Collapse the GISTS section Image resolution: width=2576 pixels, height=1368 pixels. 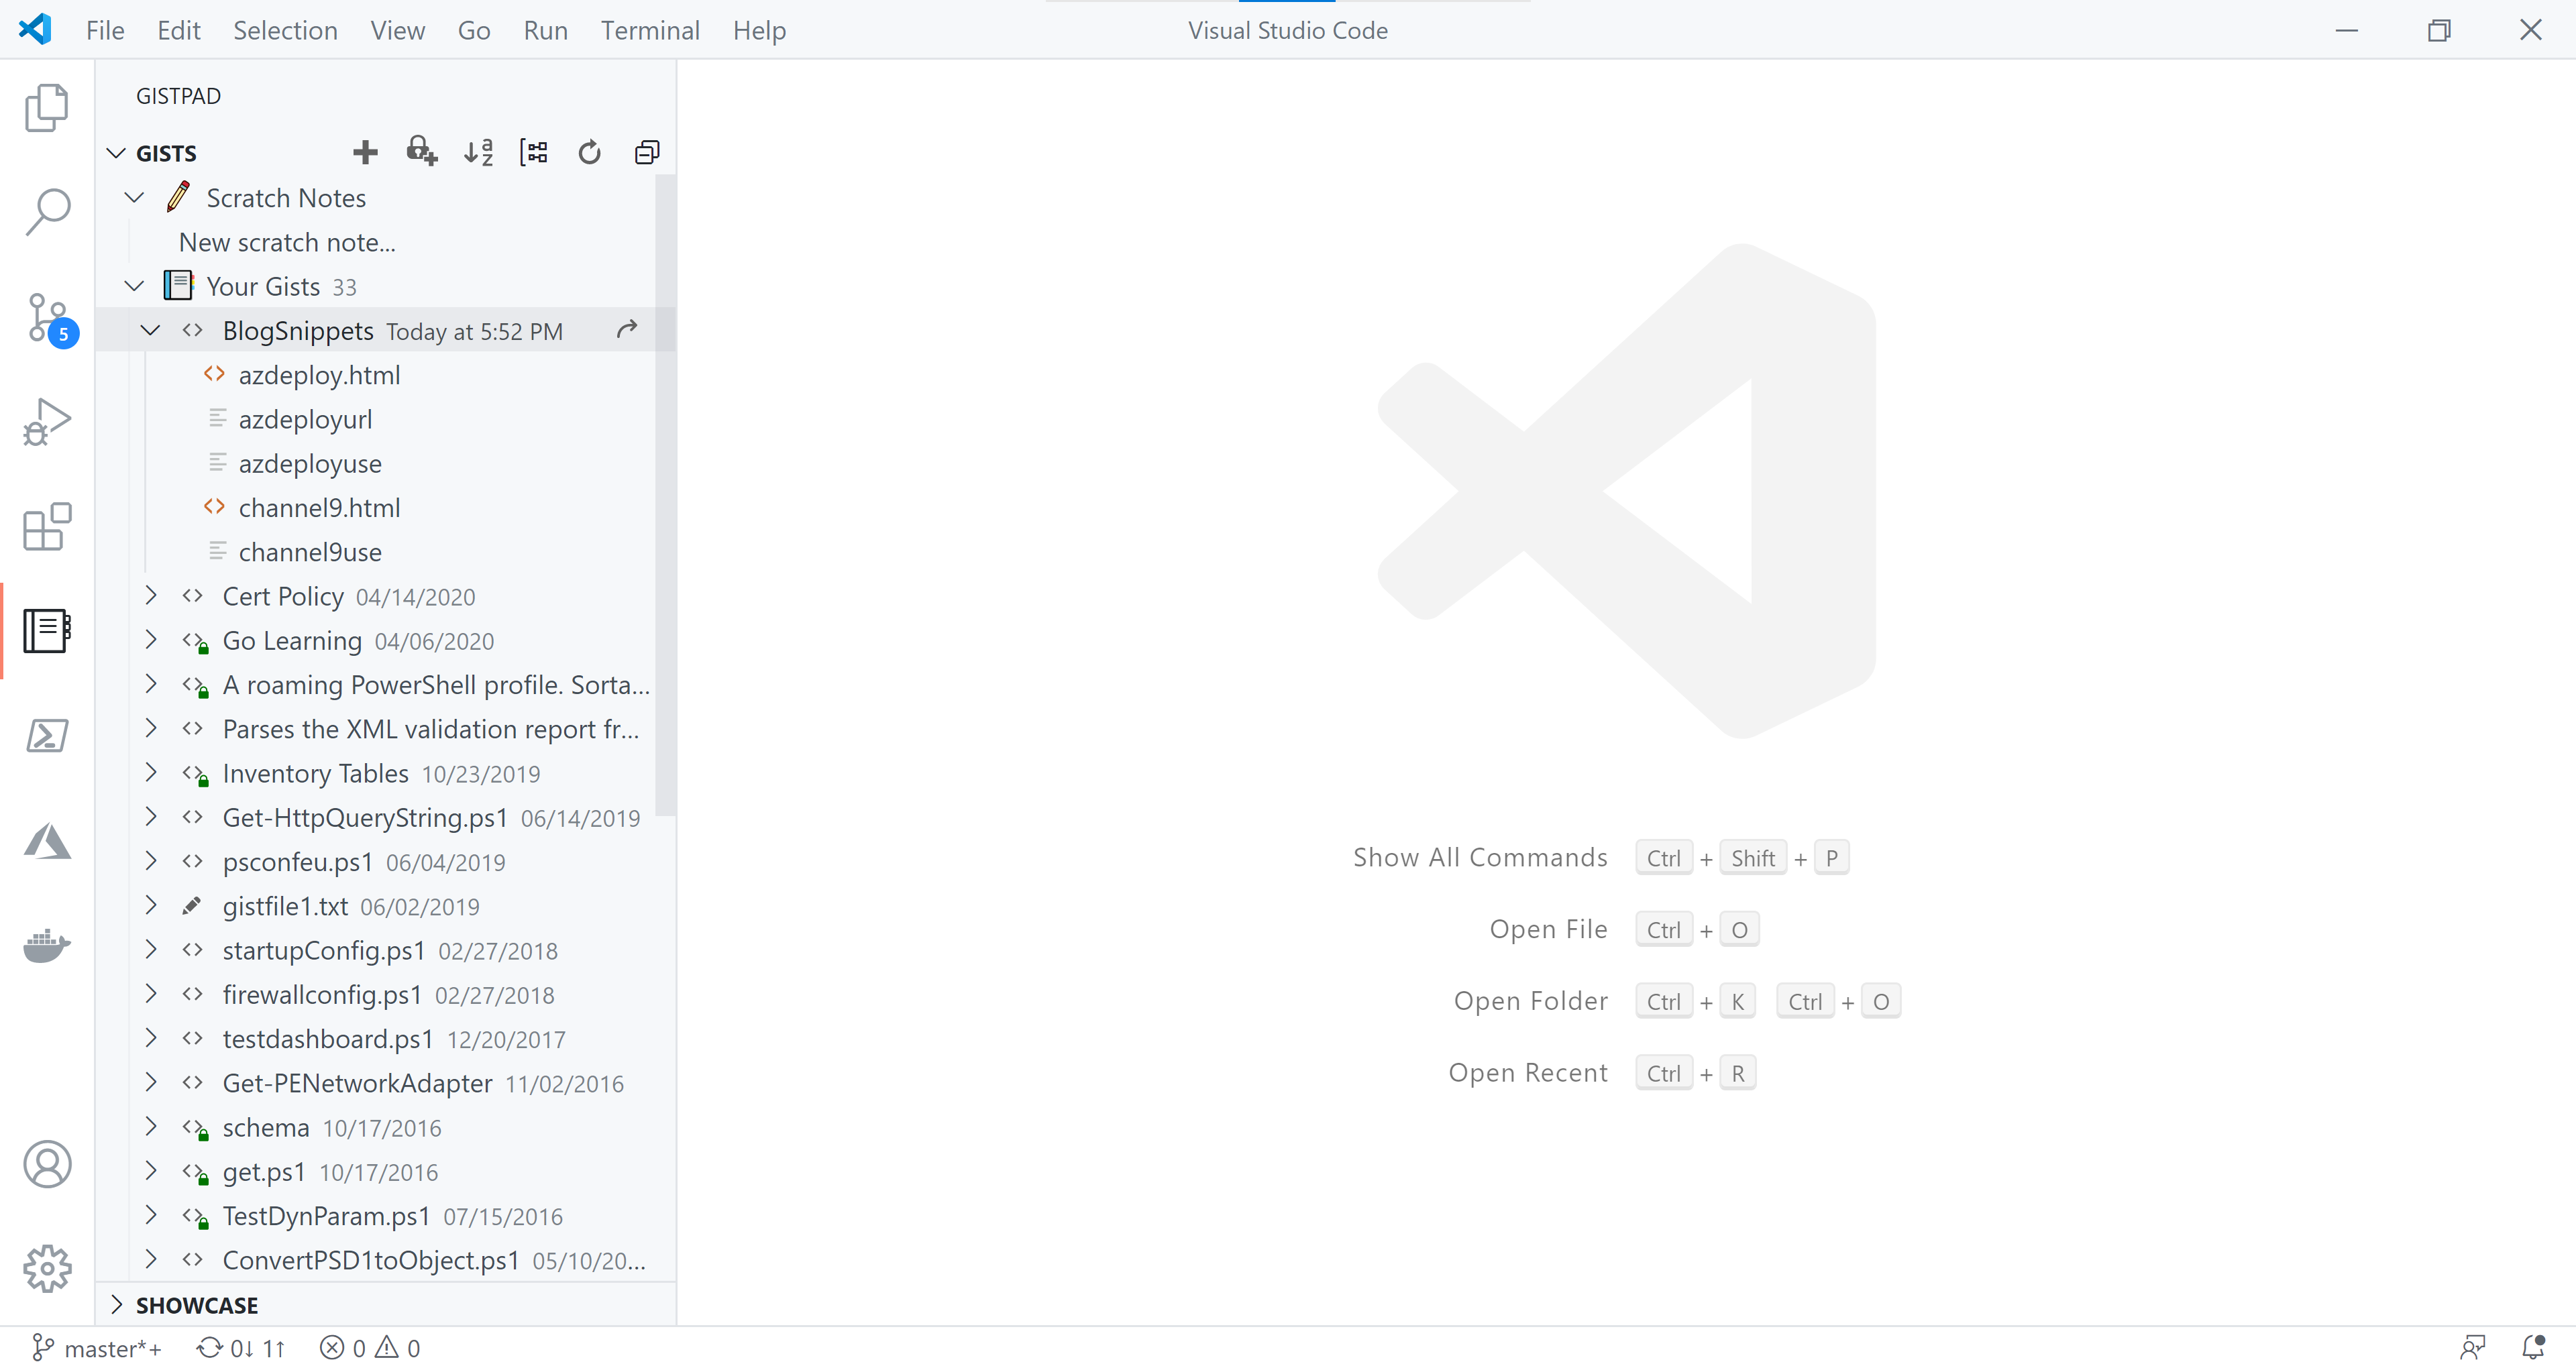[116, 153]
